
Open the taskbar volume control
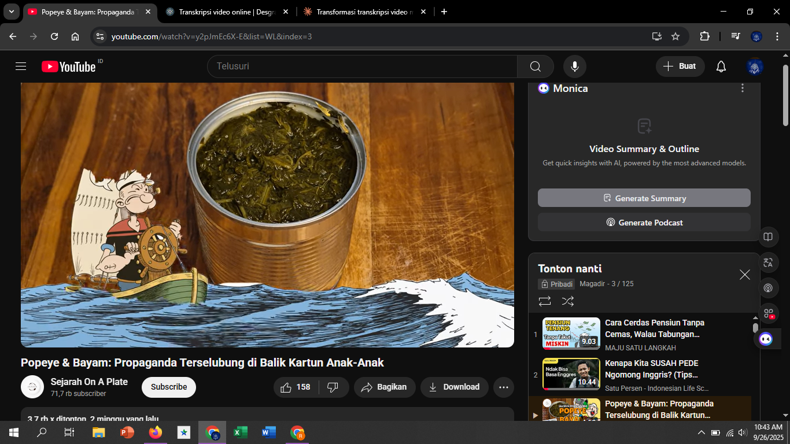743,432
